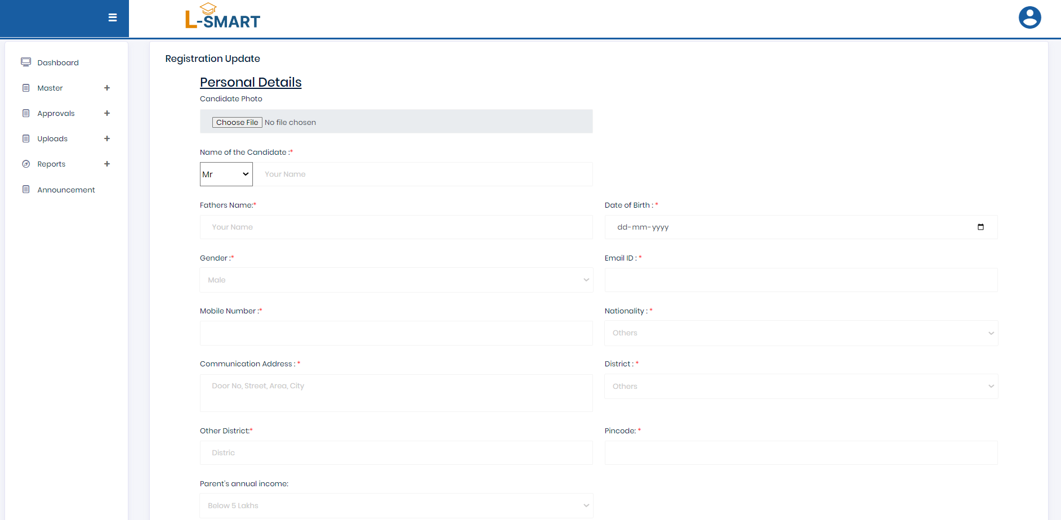Click the Dashboard monitor icon
The width and height of the screenshot is (1061, 520).
pos(26,62)
